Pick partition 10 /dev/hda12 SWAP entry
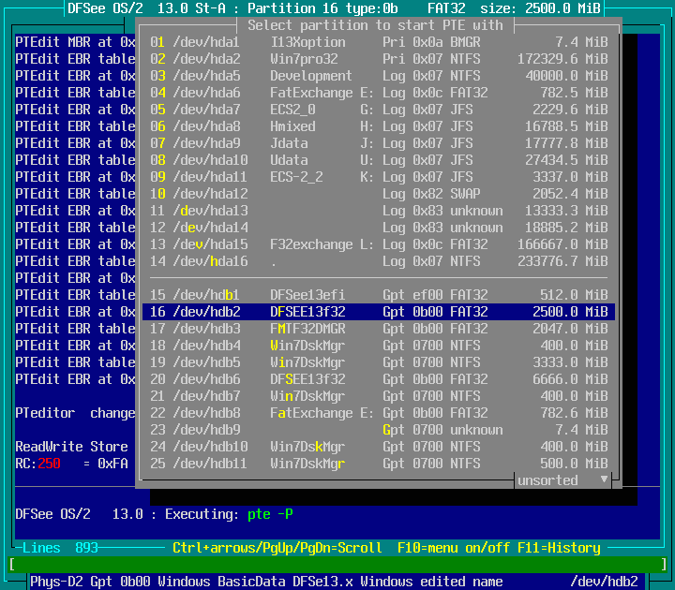The width and height of the screenshot is (675, 590). point(375,194)
